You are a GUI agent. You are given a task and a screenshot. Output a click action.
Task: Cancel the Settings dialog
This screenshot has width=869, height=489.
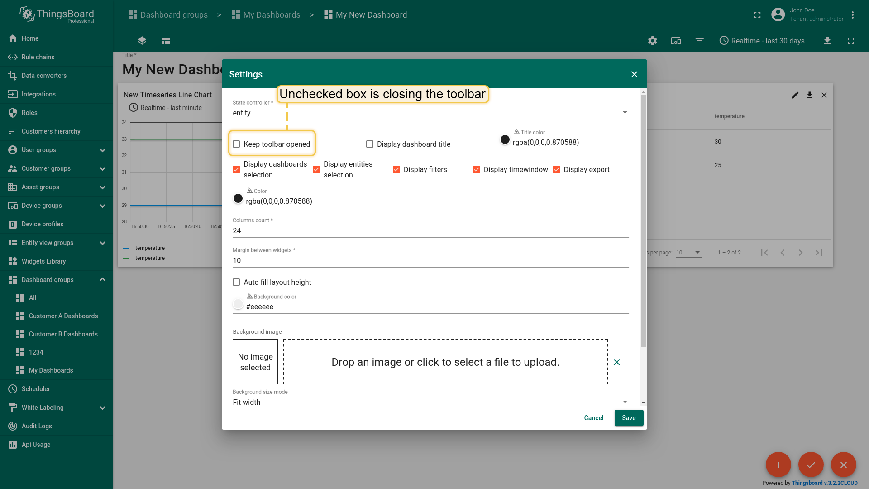point(593,418)
